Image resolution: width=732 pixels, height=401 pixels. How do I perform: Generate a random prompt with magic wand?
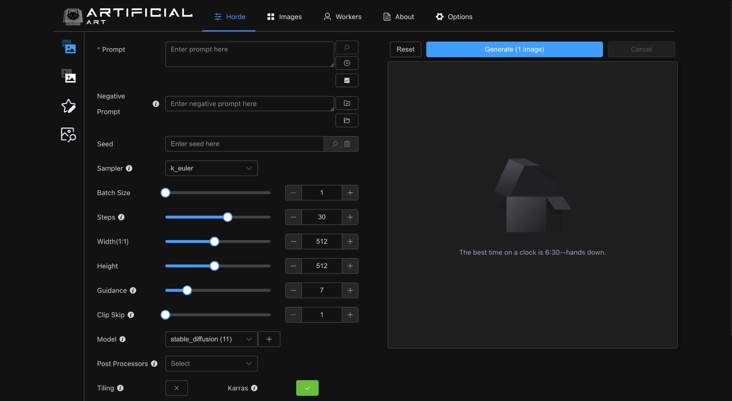[347, 48]
